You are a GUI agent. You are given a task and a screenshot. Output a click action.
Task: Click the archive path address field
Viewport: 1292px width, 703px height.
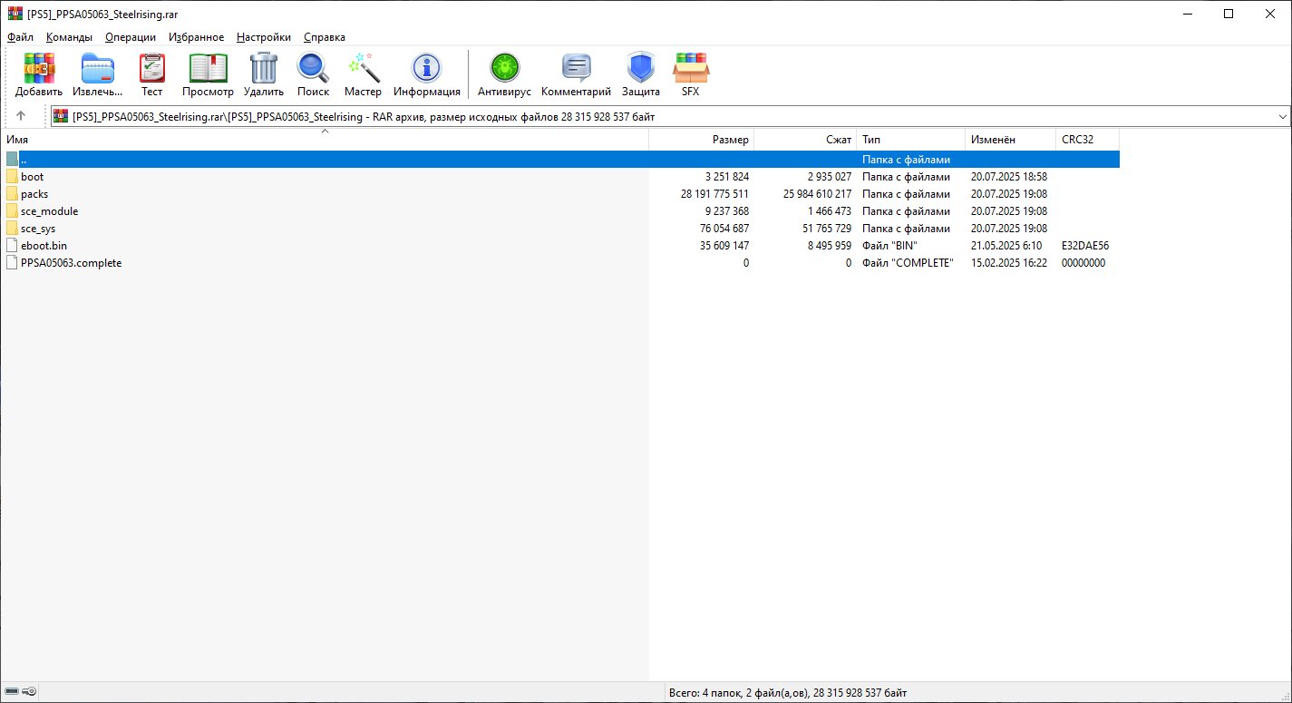(x=670, y=116)
